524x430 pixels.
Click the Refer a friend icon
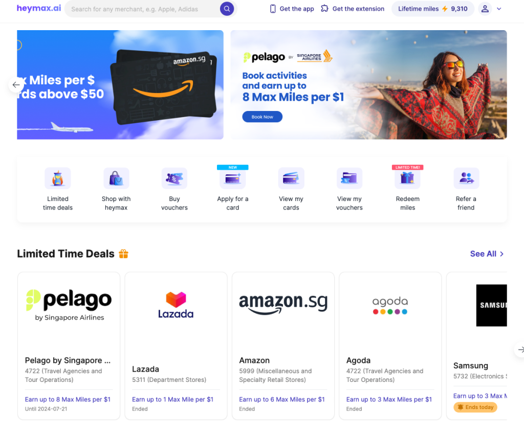point(466,178)
